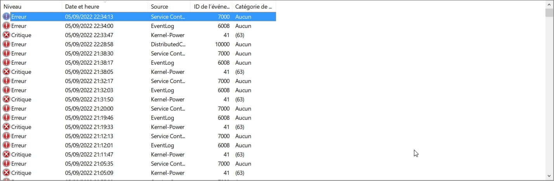Sort by the Source column header
This screenshot has width=554, height=181.
169,7
